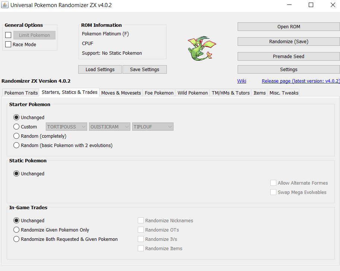Open the TIPLOUF starter dropdown

(153, 127)
